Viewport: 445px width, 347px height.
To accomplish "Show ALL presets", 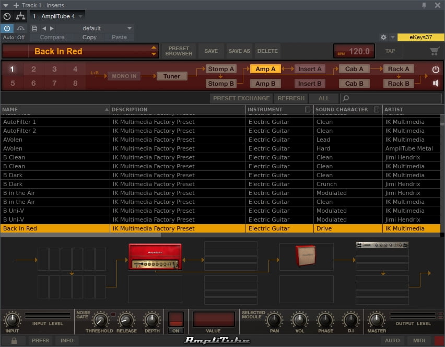I will click(324, 98).
